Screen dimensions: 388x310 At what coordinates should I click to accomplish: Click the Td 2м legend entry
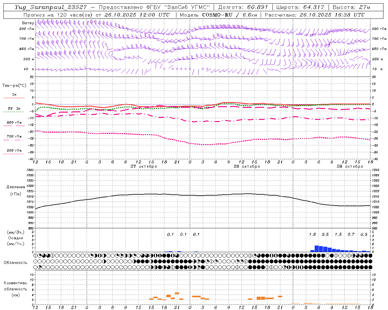pyautogui.click(x=14, y=108)
